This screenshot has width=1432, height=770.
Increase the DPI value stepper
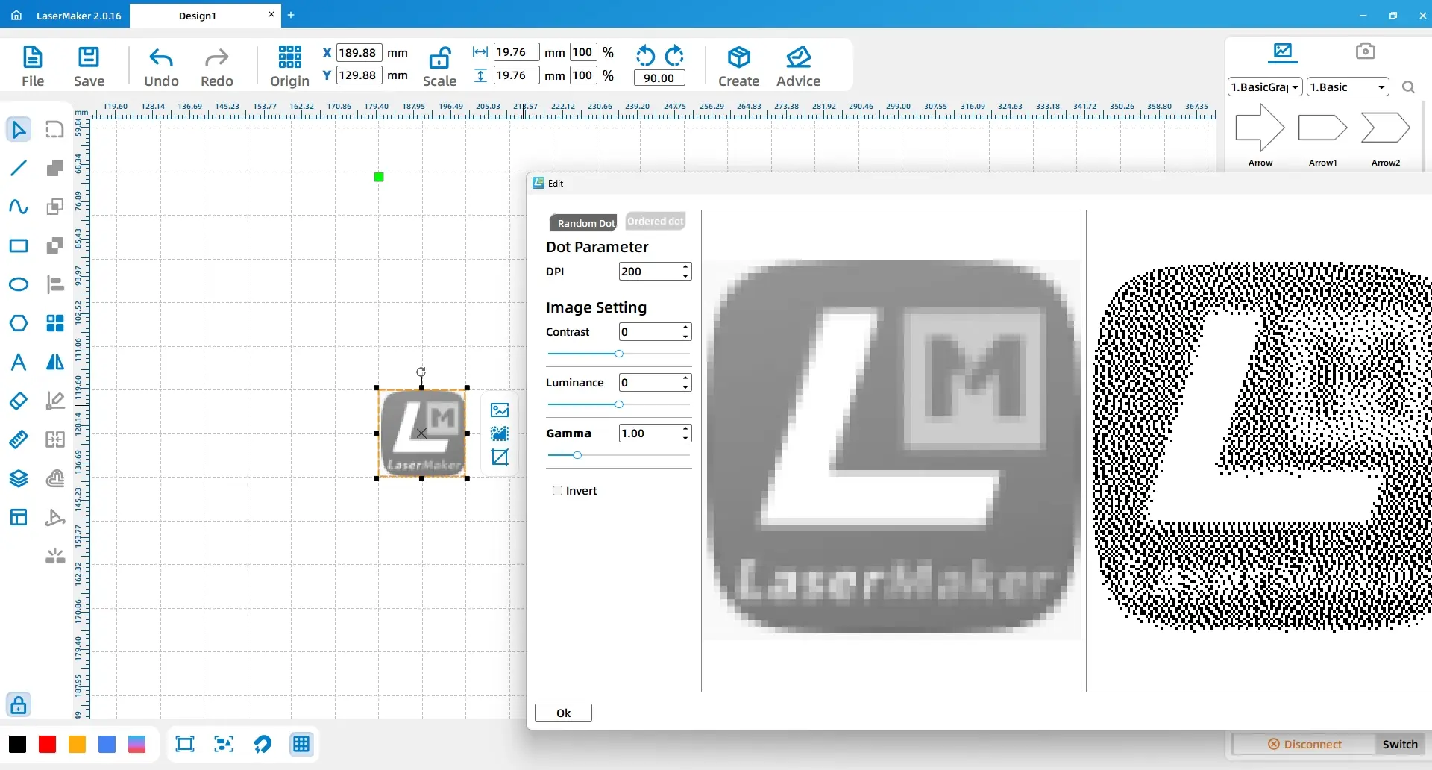(x=685, y=266)
